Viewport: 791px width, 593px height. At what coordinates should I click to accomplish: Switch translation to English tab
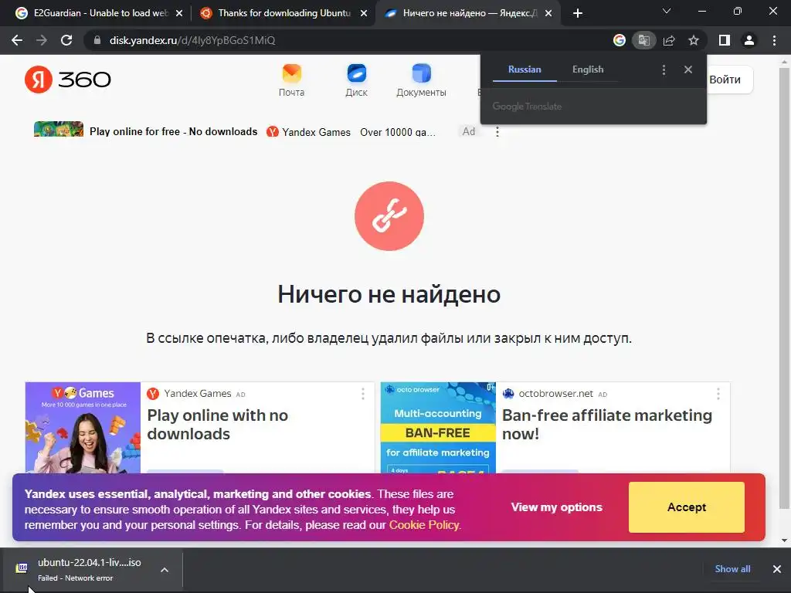(x=588, y=69)
